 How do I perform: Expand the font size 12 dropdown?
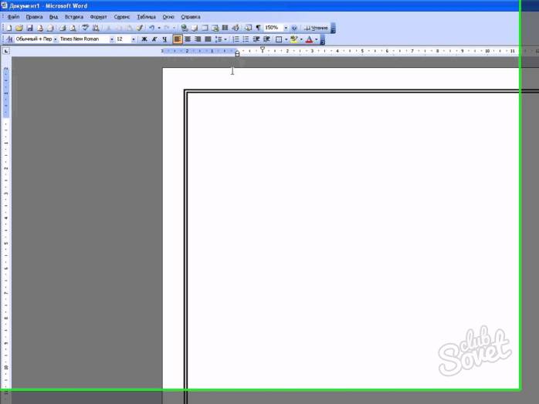(x=134, y=39)
